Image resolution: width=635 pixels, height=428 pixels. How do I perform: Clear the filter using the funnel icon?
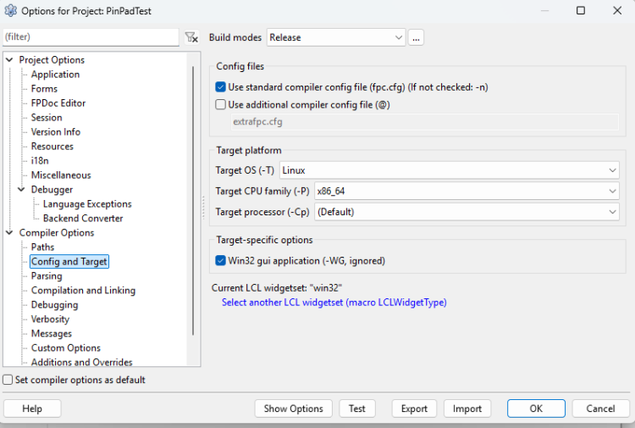[191, 37]
